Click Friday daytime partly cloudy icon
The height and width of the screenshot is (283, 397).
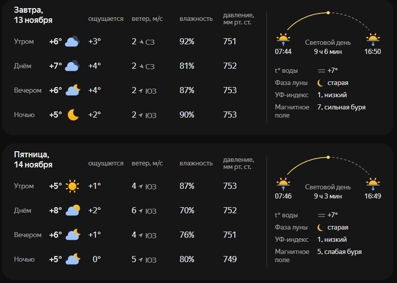[73, 211]
